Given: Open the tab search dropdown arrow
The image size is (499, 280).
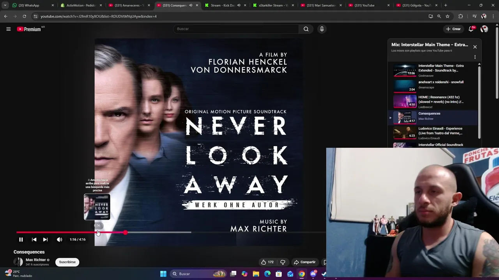Looking at the screenshot, I should click(x=5, y=5).
